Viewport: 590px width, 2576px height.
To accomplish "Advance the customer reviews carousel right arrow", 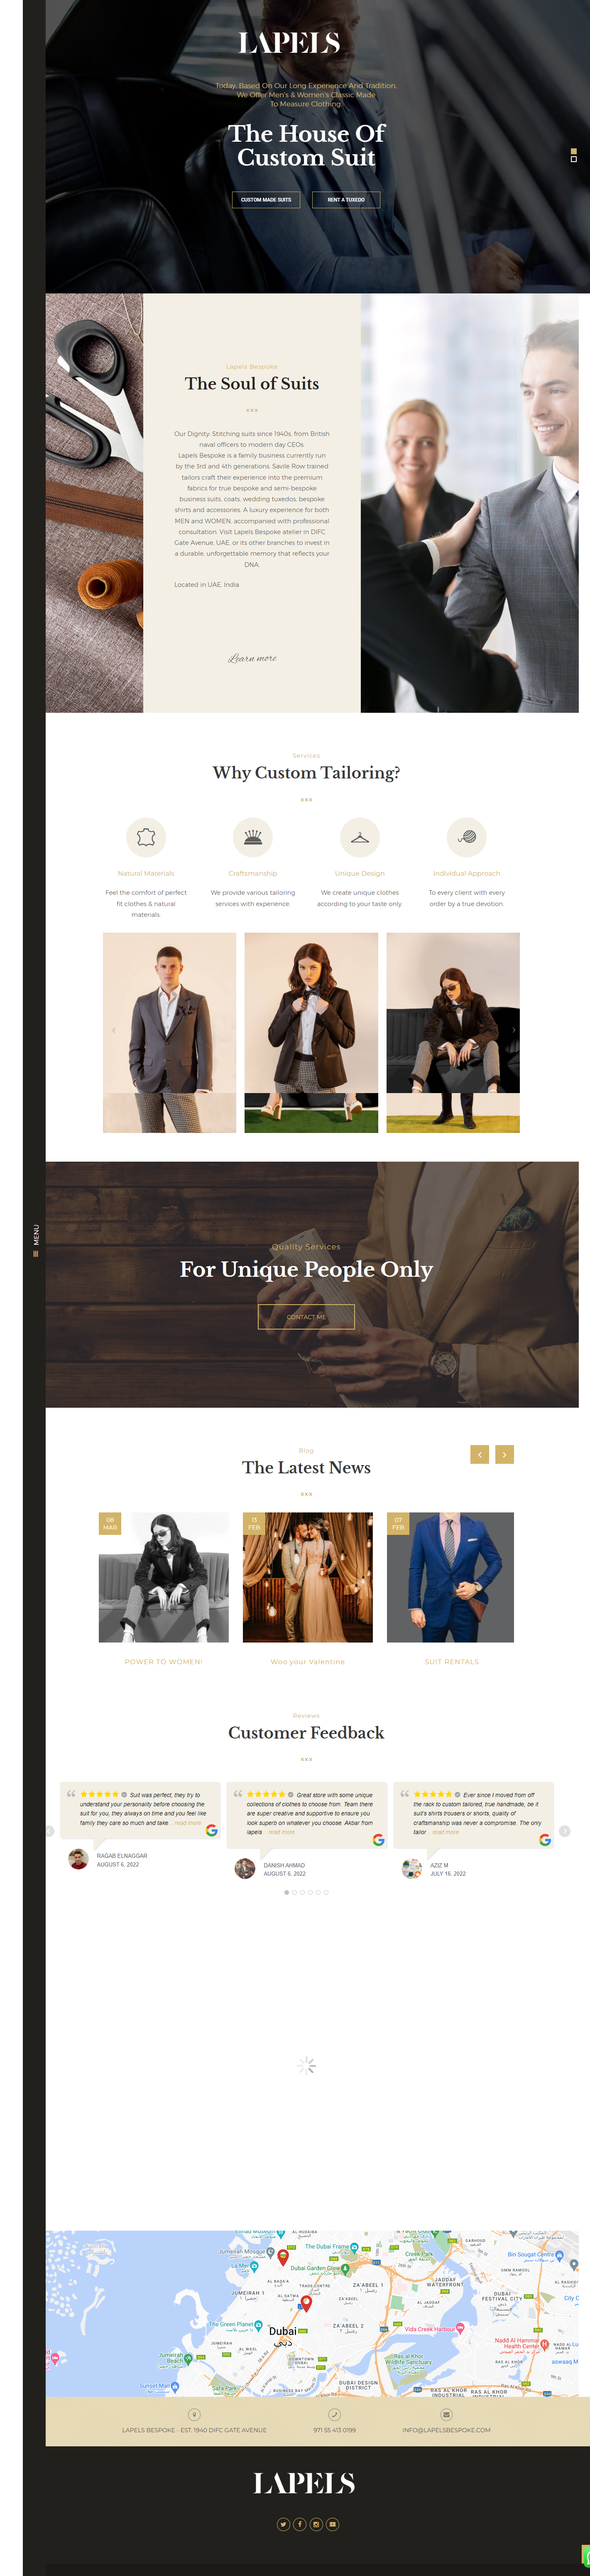I will 564,1831.
